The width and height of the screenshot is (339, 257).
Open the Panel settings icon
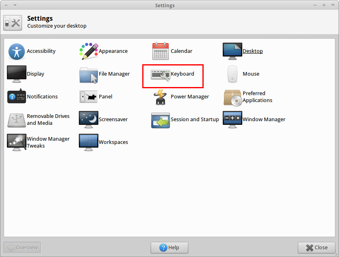pyautogui.click(x=89, y=97)
